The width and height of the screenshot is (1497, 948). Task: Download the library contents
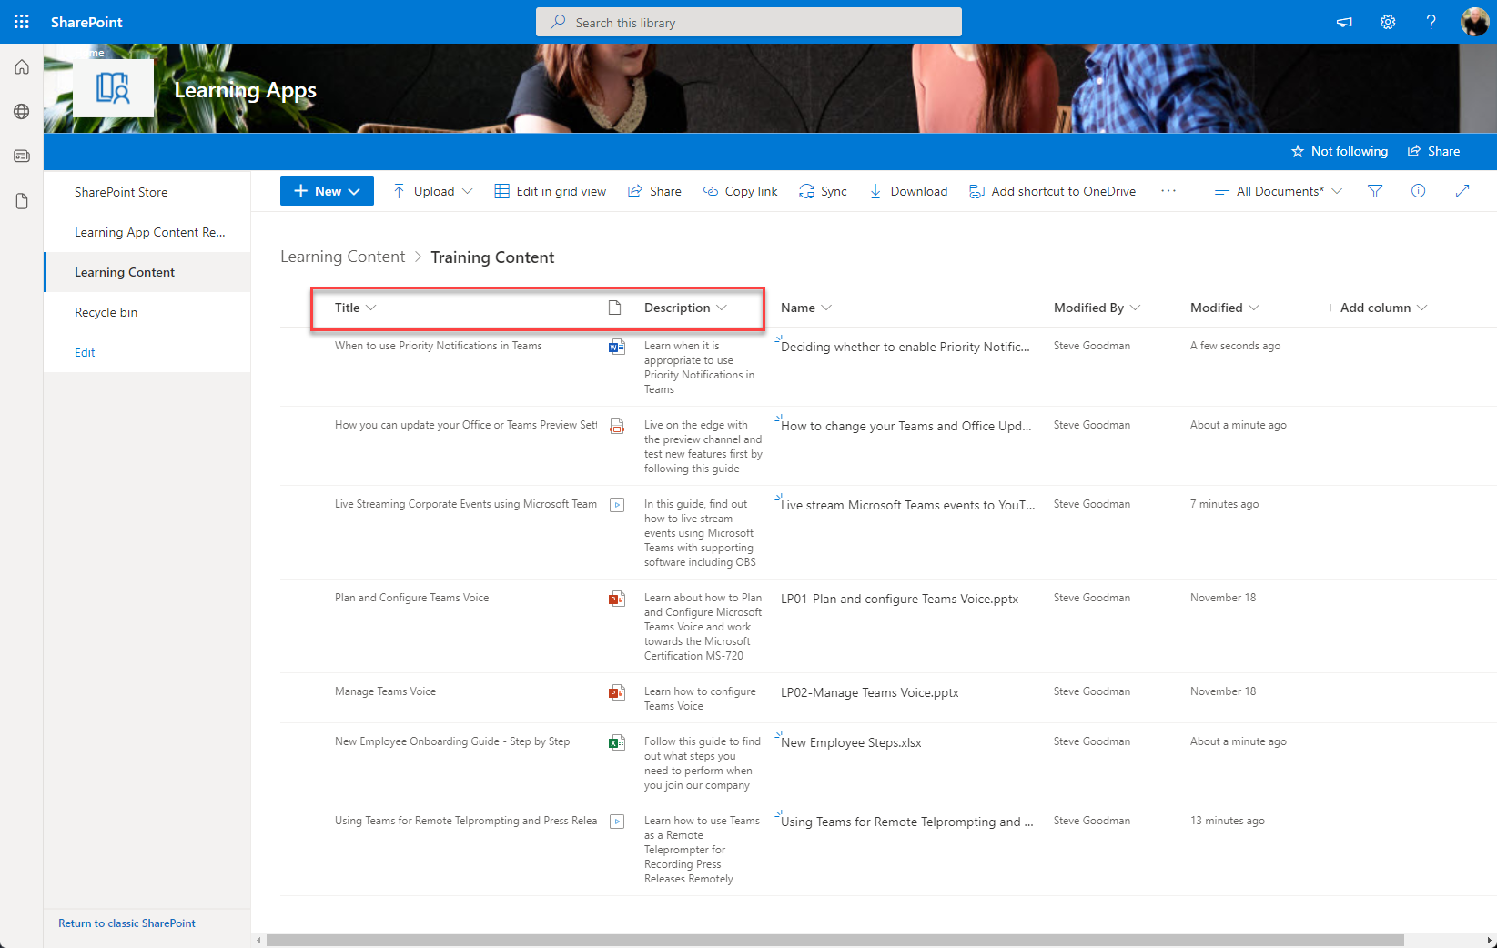908,191
